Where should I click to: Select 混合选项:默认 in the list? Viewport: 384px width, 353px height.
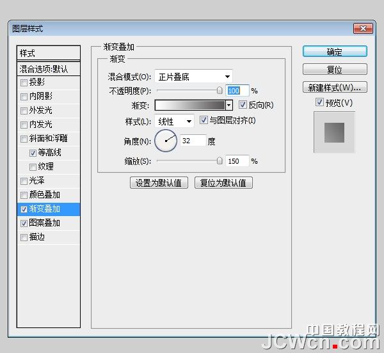point(49,68)
